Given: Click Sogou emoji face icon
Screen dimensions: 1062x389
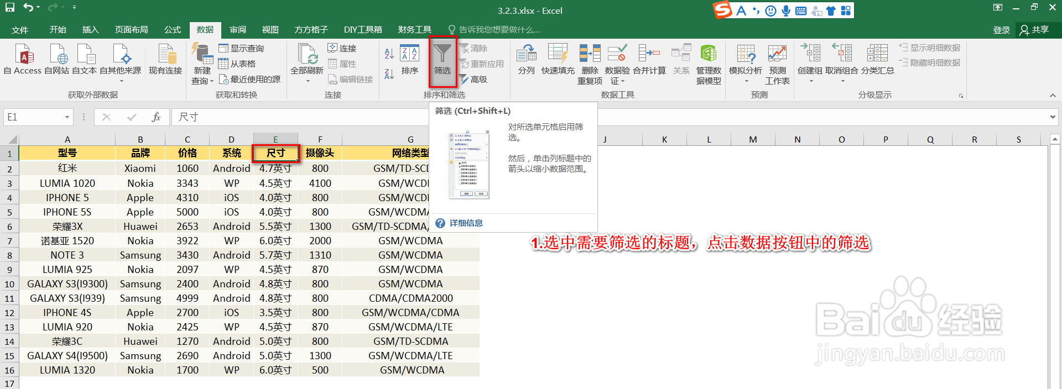Looking at the screenshot, I should pyautogui.click(x=771, y=10).
